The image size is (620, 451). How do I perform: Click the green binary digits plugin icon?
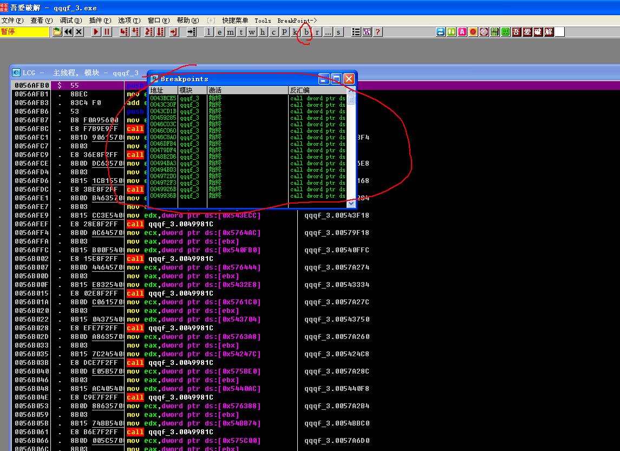click(495, 32)
